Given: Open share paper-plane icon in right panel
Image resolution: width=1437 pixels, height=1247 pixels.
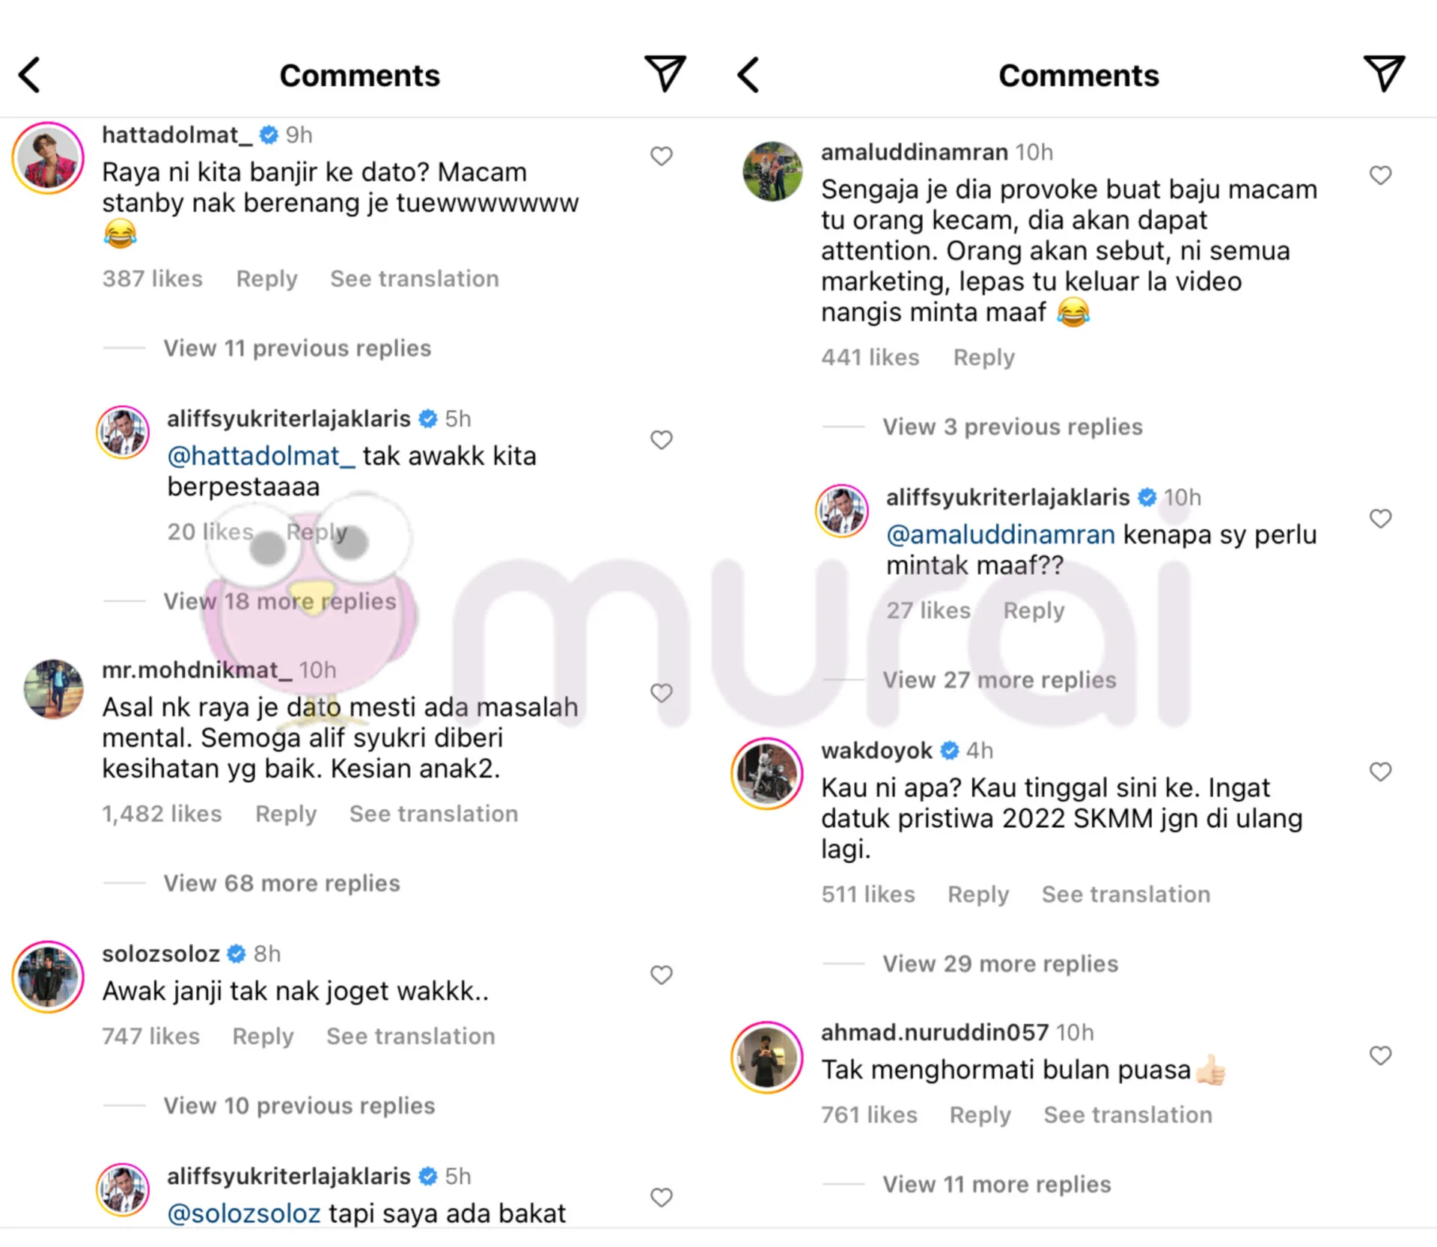Looking at the screenshot, I should (x=1384, y=73).
